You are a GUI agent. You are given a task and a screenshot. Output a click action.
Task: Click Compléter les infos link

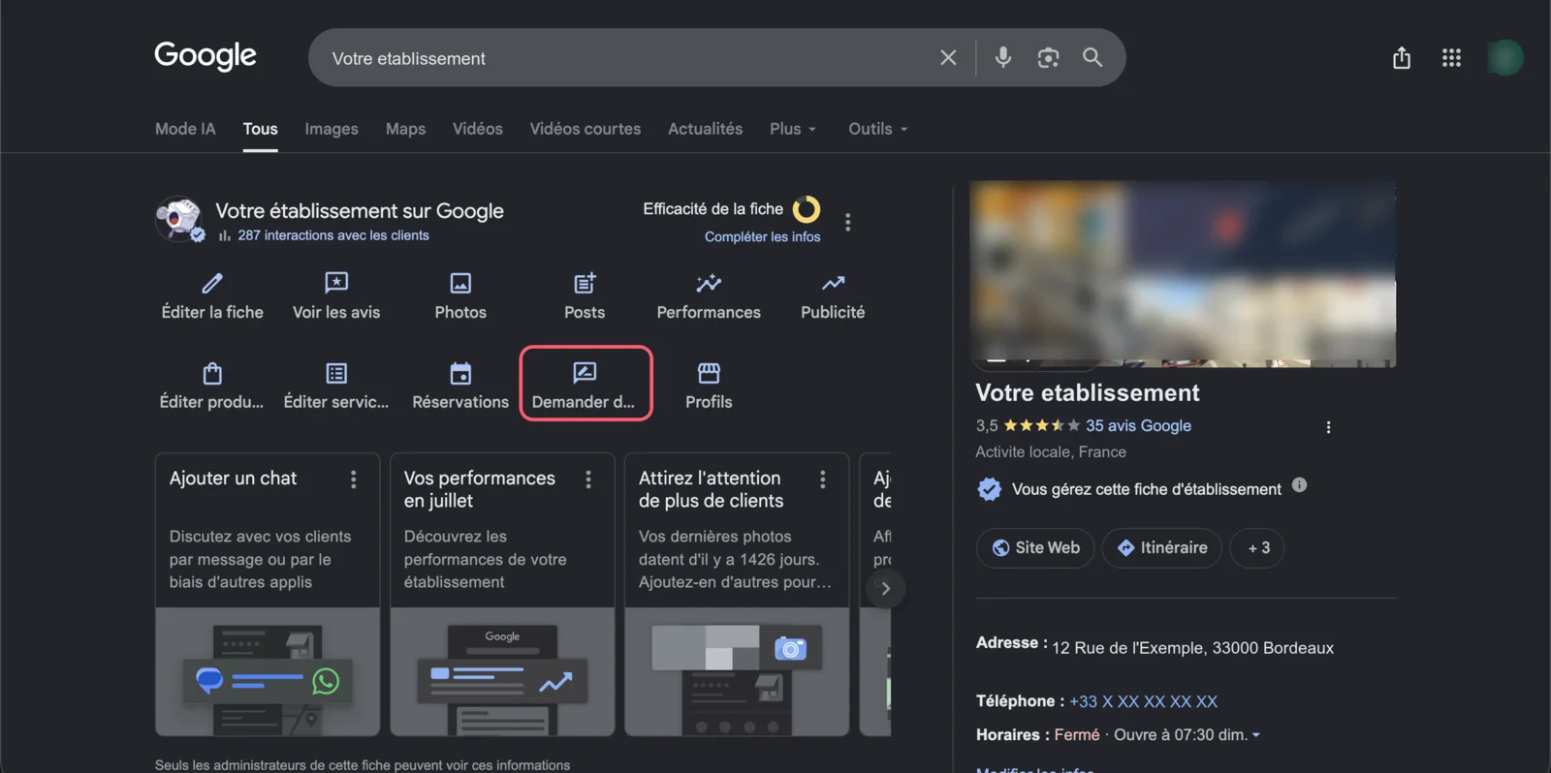(x=762, y=236)
